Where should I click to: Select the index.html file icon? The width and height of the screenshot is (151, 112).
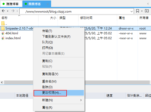3,38
